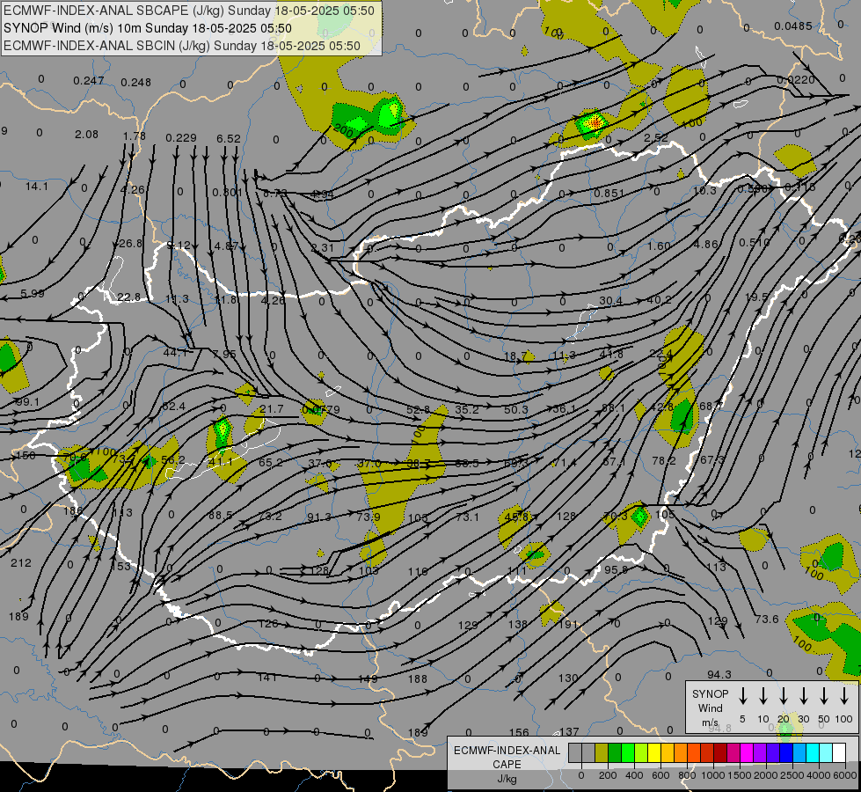861x792 pixels.
Task: Click the map value 186
Action: [73, 510]
